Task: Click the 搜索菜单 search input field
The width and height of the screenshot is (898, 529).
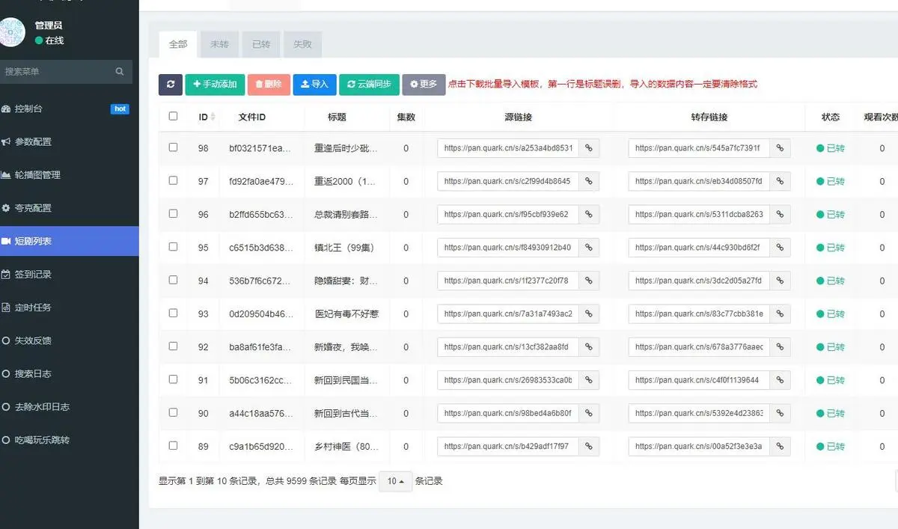Action: [56, 72]
